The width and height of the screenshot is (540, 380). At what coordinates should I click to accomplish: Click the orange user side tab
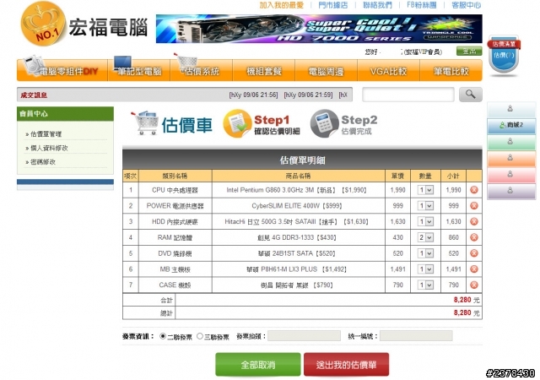511,158
